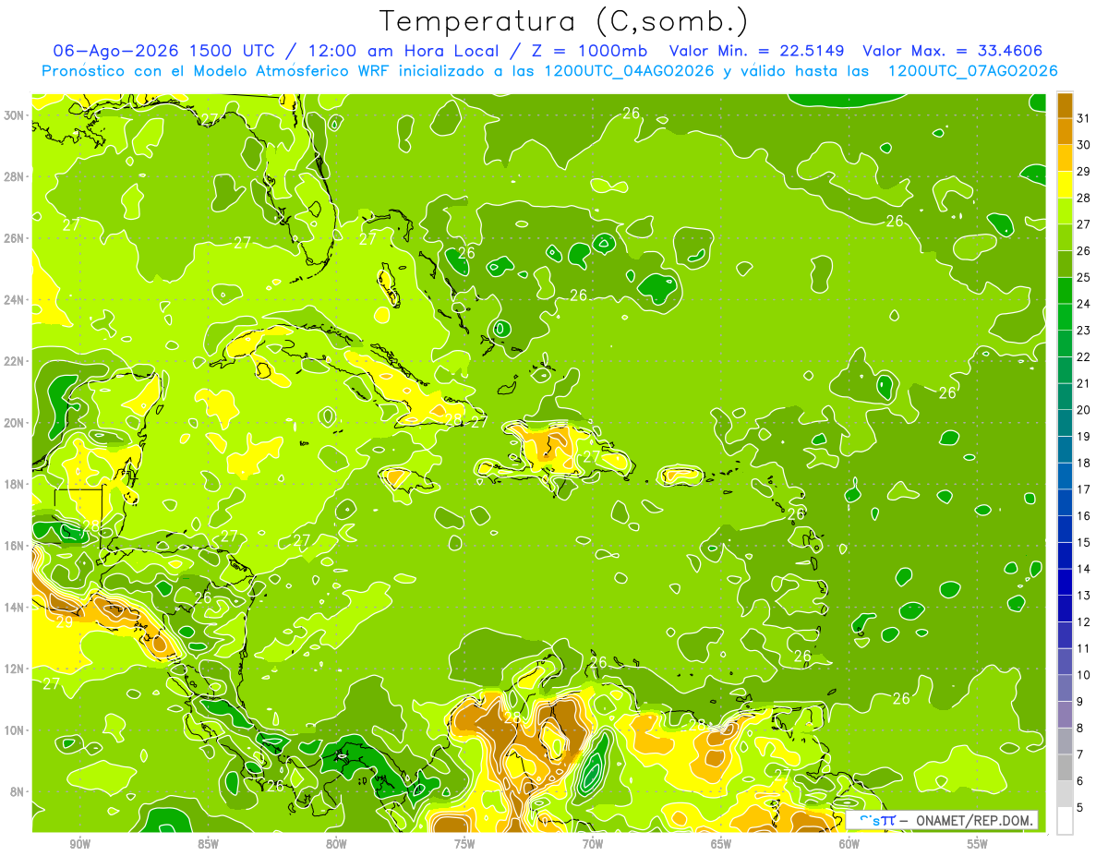Click the '1200UTC_07AGO2026' valid-until time
This screenshot has width=1108, height=856.
coord(972,71)
